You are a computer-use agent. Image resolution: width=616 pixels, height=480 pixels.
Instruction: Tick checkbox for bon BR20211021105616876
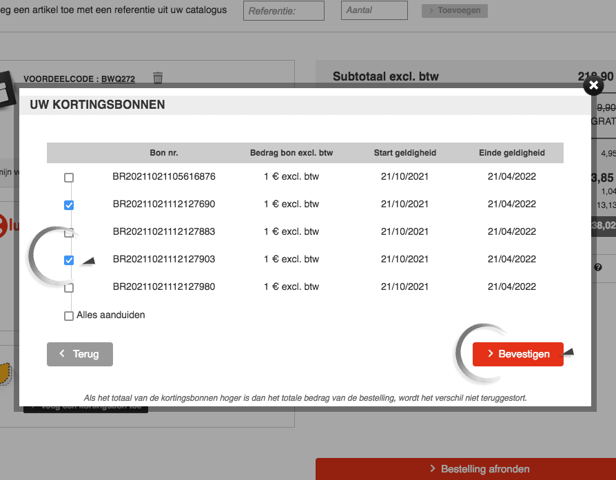[69, 178]
